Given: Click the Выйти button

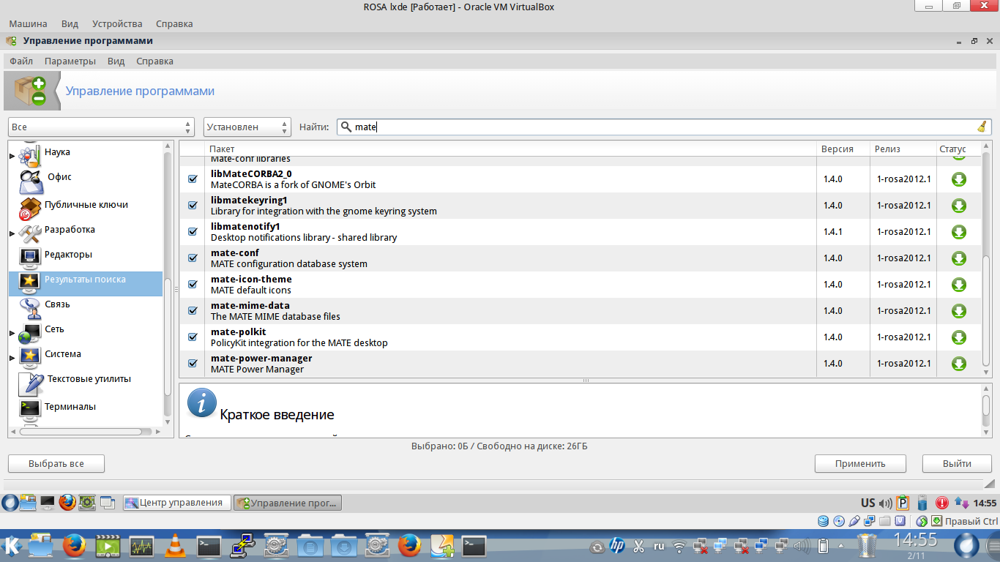Looking at the screenshot, I should tap(957, 463).
